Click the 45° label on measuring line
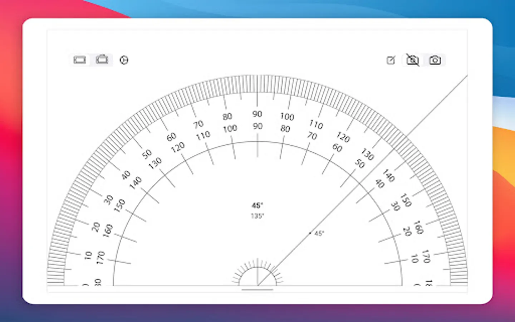This screenshot has height=322, width=515. coord(319,233)
